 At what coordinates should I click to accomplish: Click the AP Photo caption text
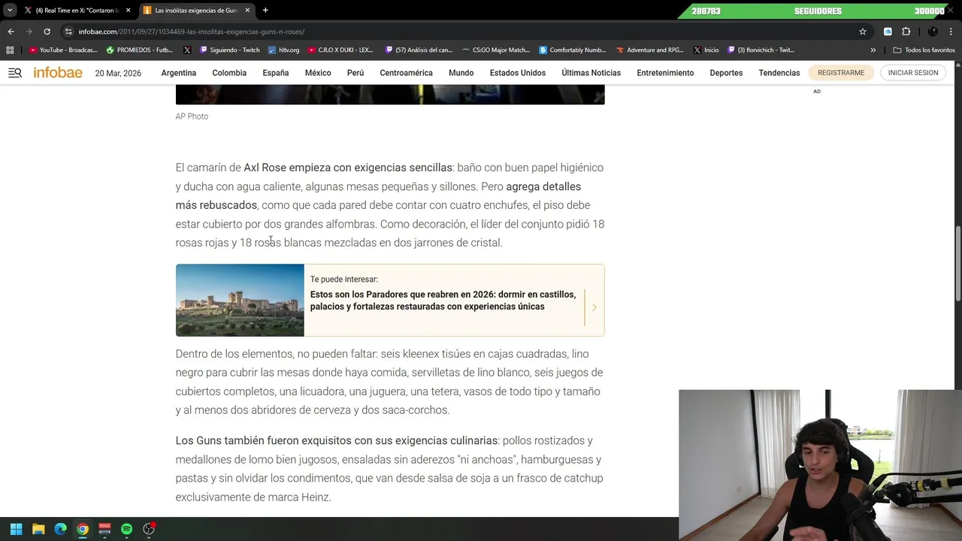[192, 116]
